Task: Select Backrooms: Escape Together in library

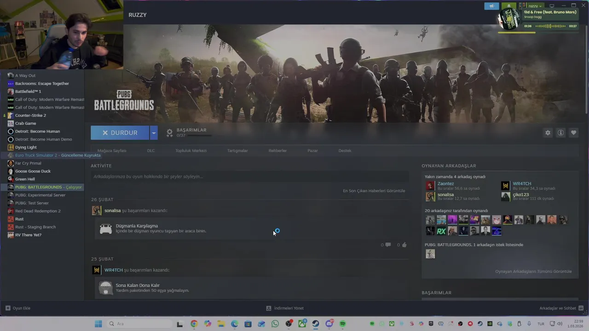Action: click(42, 84)
